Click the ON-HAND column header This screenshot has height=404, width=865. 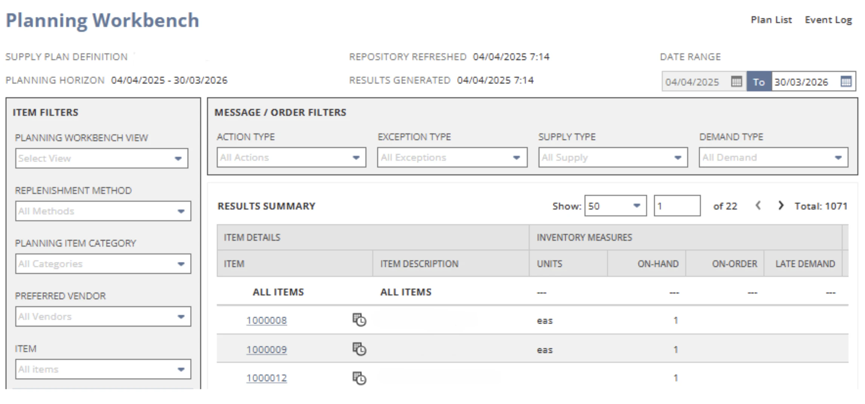point(647,264)
